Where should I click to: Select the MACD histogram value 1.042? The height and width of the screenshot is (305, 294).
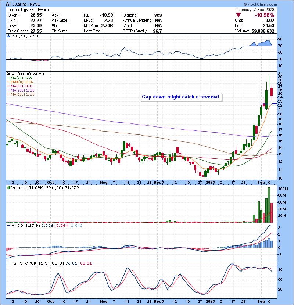pyautogui.click(x=77, y=226)
